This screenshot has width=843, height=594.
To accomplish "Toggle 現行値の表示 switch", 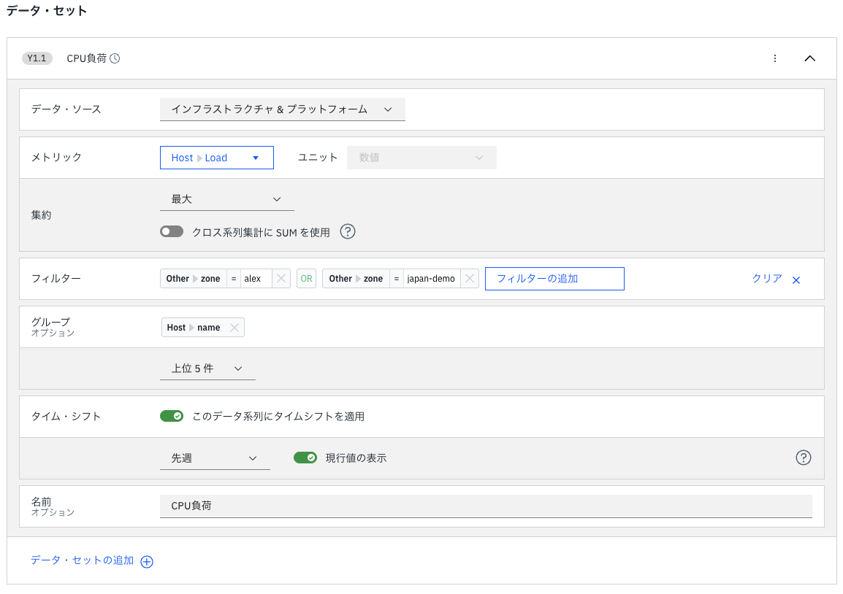I will point(305,458).
